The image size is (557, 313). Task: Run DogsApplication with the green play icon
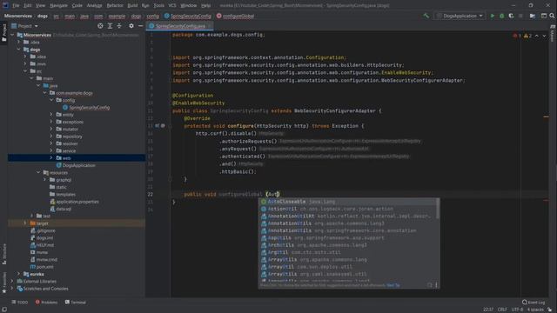coord(493,16)
